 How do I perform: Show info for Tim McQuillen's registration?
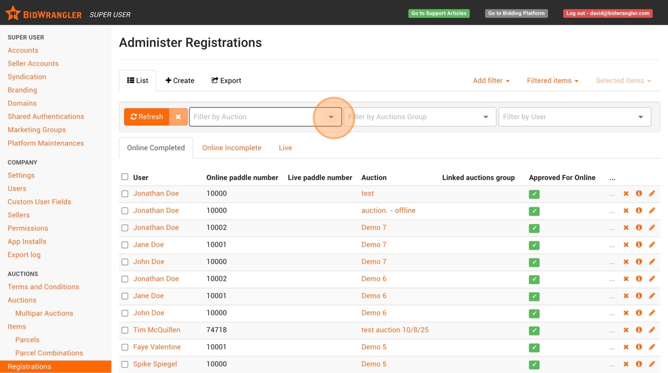click(x=639, y=330)
